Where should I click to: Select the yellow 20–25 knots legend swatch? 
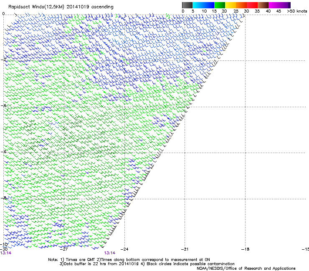pos(230,5)
